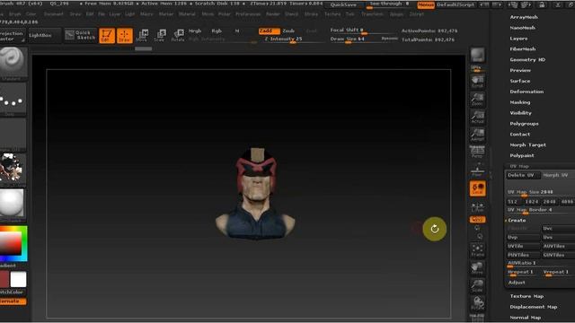The width and height of the screenshot is (575, 323).
Task: Open the Material menu
Action: click(x=187, y=14)
